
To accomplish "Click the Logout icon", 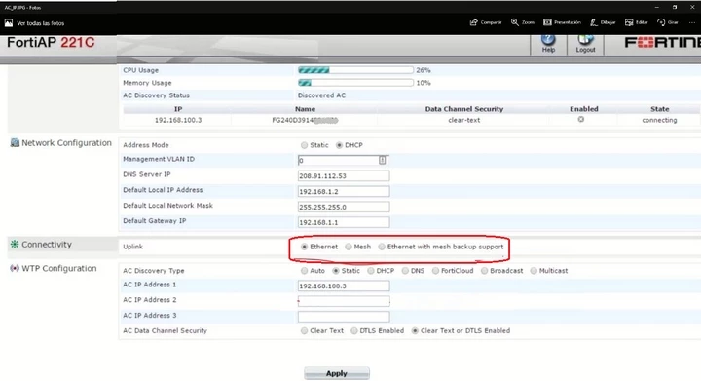I will click(585, 40).
